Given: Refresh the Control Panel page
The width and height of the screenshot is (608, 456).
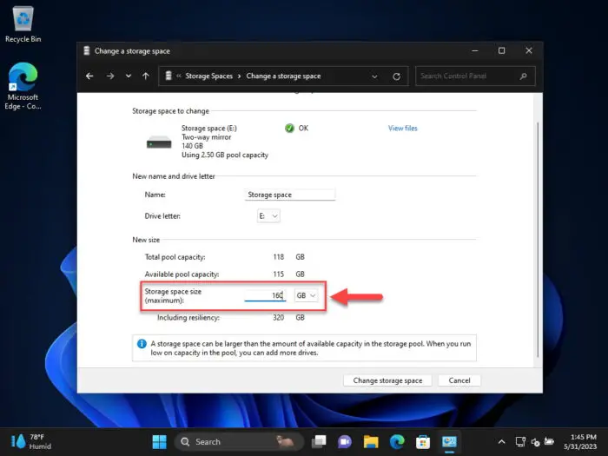Looking at the screenshot, I should [x=396, y=76].
